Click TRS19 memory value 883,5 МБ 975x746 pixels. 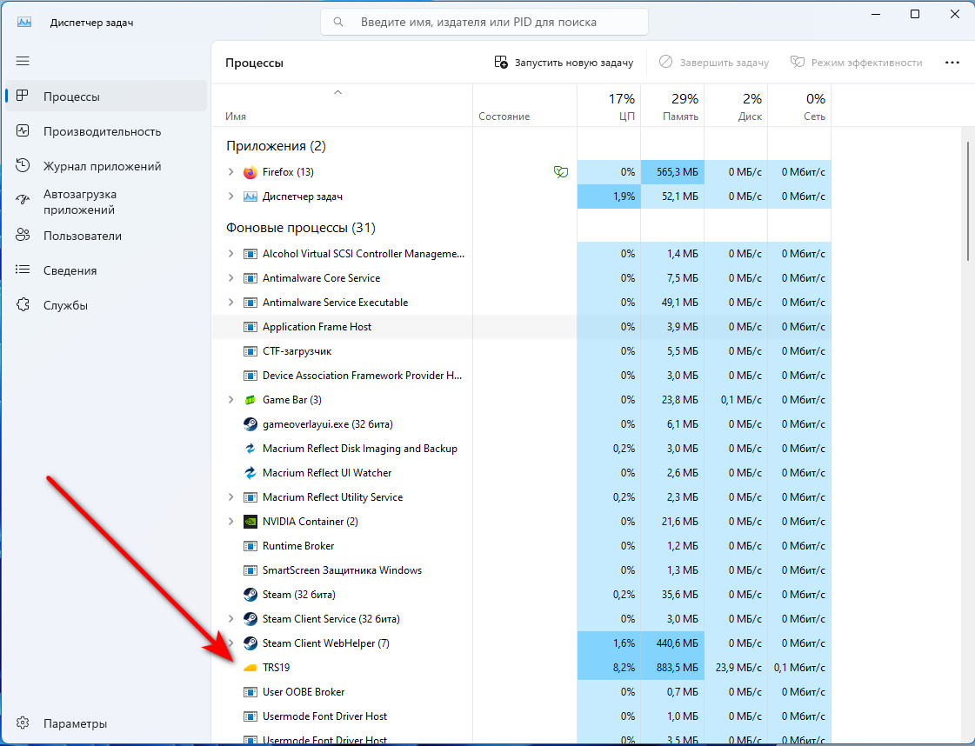tap(678, 668)
